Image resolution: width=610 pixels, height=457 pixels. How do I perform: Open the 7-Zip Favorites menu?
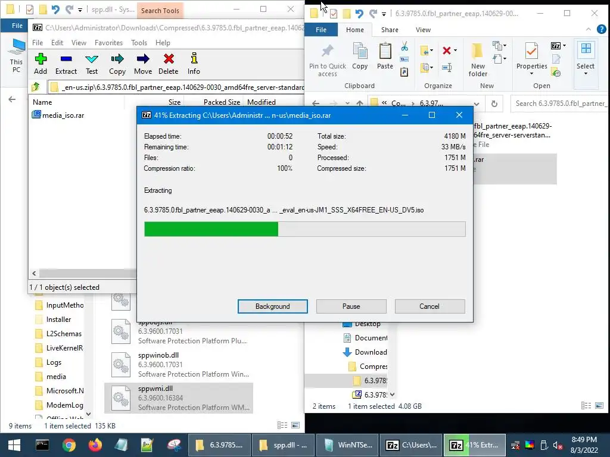(108, 43)
